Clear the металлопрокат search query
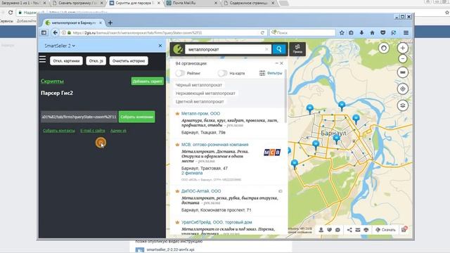This screenshot has height=253, width=450. pos(266,49)
